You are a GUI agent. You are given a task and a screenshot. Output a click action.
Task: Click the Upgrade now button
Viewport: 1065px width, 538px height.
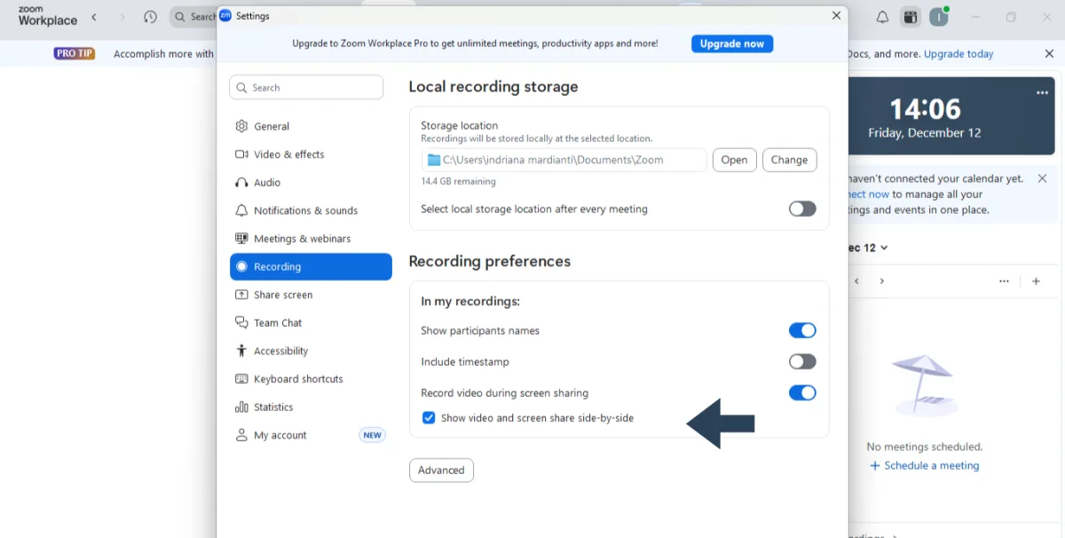[731, 44]
